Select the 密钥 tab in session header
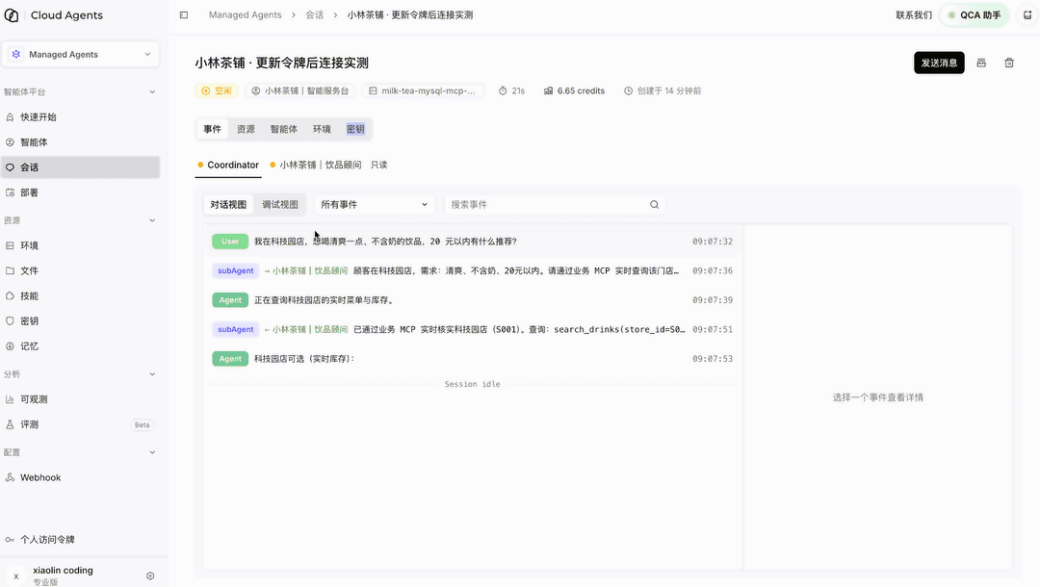 pyautogui.click(x=355, y=129)
